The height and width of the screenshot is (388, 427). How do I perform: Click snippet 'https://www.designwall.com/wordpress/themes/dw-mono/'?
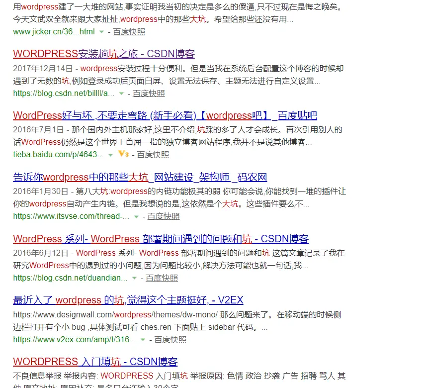115,315
